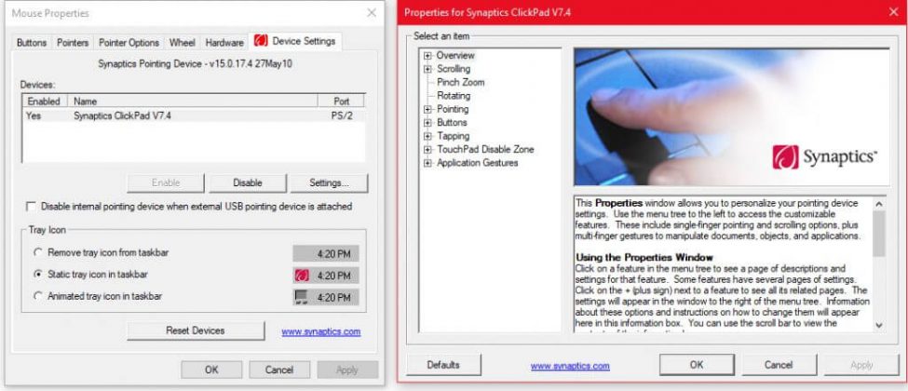
Task: Expand the TouchPad Disable Zone node
Action: point(428,149)
